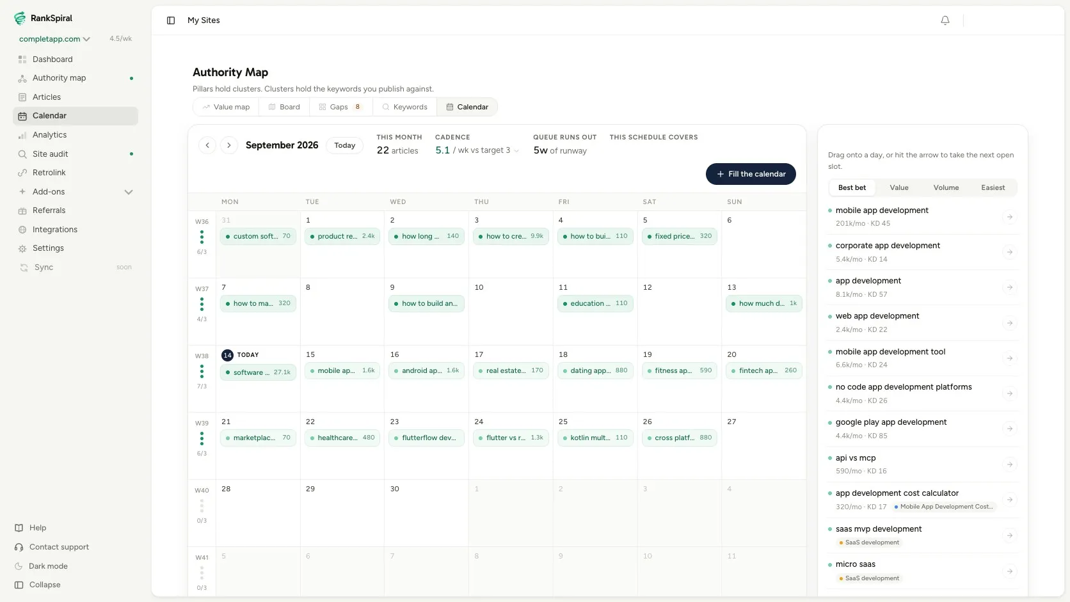Sort suggestions by Value

pyautogui.click(x=899, y=187)
